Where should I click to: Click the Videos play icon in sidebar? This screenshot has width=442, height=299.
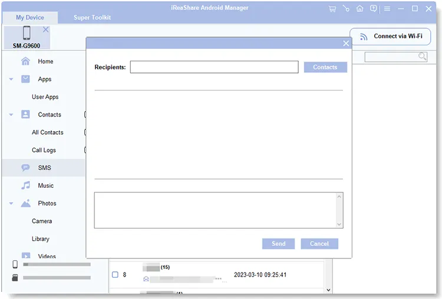point(26,255)
